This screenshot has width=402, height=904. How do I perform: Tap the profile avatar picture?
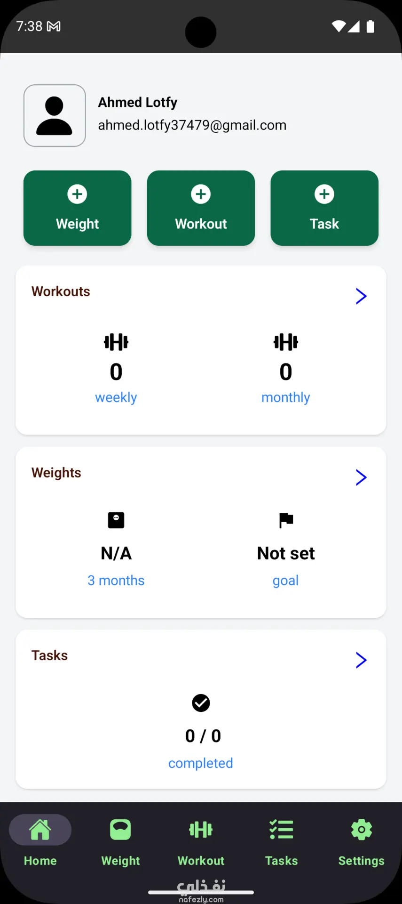point(55,116)
